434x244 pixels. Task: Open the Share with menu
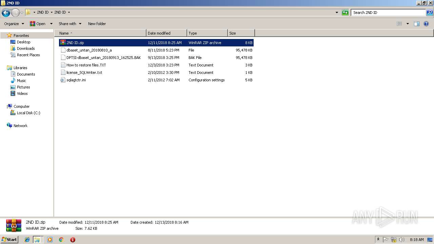pos(70,24)
